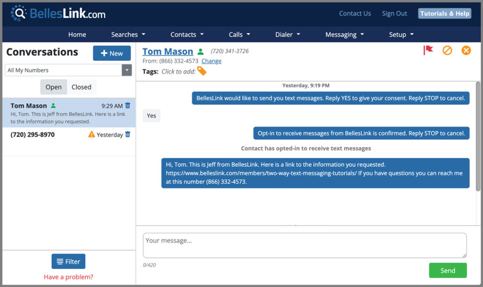Click the phone number (720) 341-3726
Viewport: 483px width, 287px height.
230,51
